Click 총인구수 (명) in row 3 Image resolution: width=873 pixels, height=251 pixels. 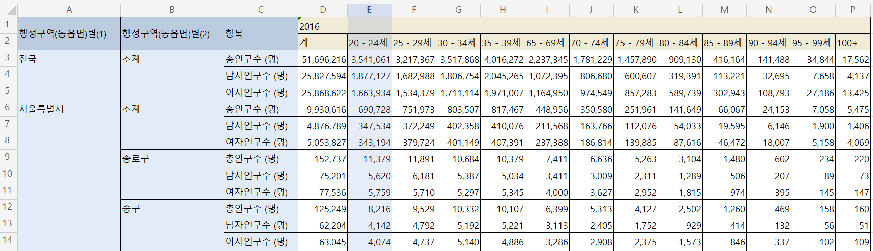(x=261, y=59)
